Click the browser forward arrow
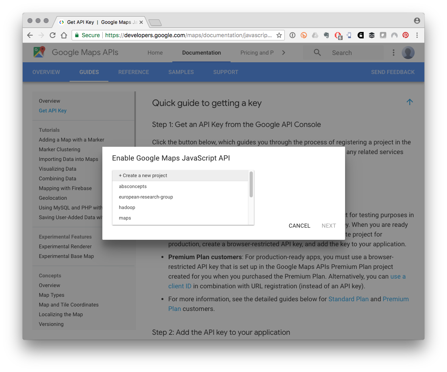 pyautogui.click(x=41, y=35)
